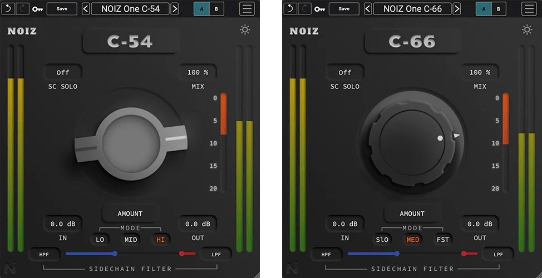This screenshot has height=278, width=542.
Task: Go to previous preset in C-66
Action: (x=368, y=9)
